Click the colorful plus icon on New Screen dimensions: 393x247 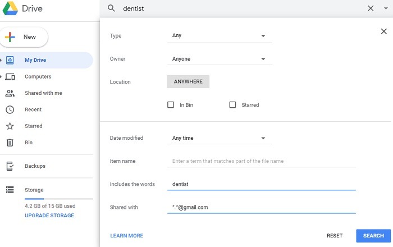click(x=10, y=37)
